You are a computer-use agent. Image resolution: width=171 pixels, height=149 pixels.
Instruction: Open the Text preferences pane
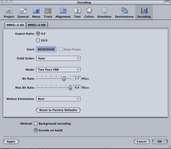tap(77, 13)
